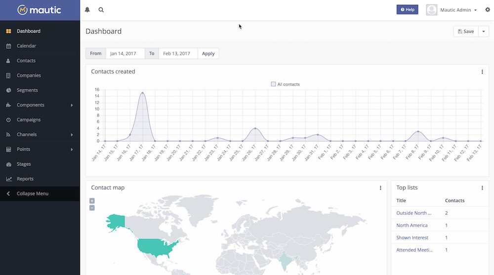This screenshot has height=275, width=494.
Task: Open the Mautic Admin user menu
Action: tap(452, 10)
